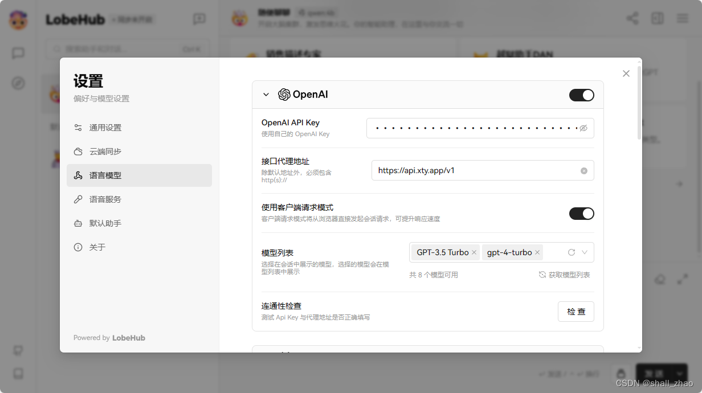The height and width of the screenshot is (393, 702).
Task: Click the 设置 dialog title
Action: (88, 81)
